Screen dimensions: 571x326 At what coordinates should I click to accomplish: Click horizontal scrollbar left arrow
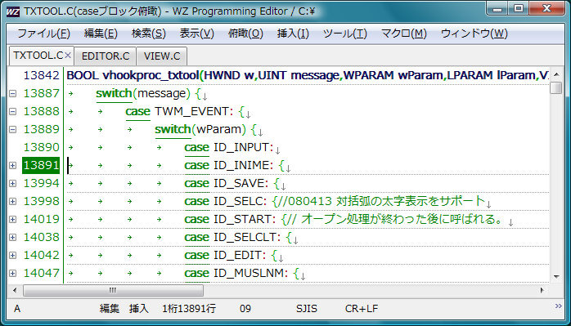pyautogui.click(x=15, y=290)
